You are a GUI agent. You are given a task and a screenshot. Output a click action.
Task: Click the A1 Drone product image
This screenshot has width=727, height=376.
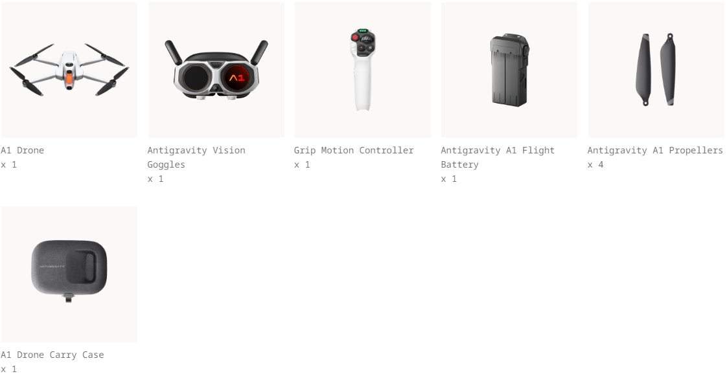[69, 70]
